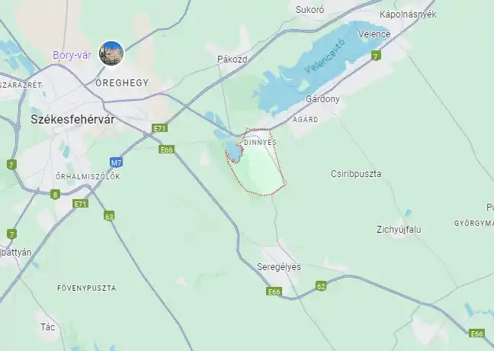Select the Csiribpuszta place label
Viewport: 494px width, 351px height.
[x=356, y=174]
